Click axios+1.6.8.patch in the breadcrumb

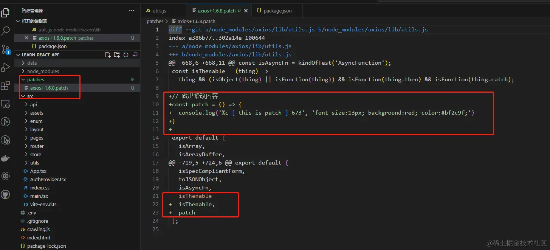(196, 21)
